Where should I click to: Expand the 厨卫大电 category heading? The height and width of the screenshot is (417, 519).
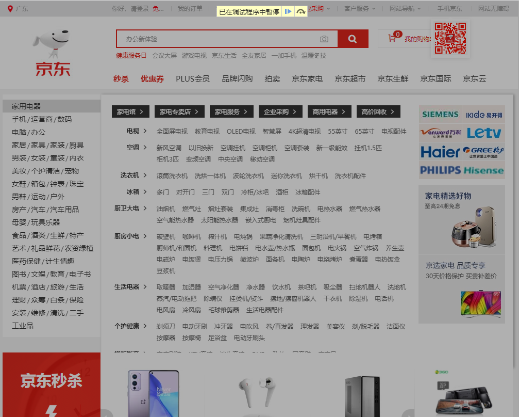pyautogui.click(x=130, y=208)
